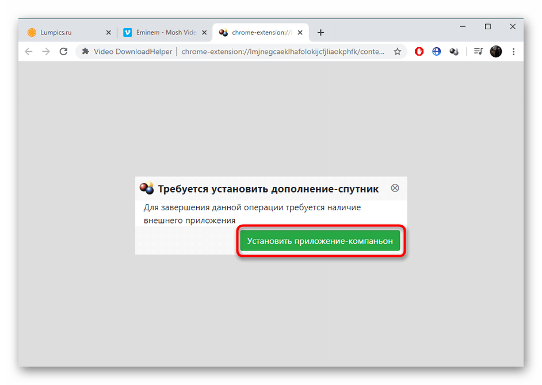Open the Video DownloadHelper toolbar icon
This screenshot has height=385, width=542.
454,52
